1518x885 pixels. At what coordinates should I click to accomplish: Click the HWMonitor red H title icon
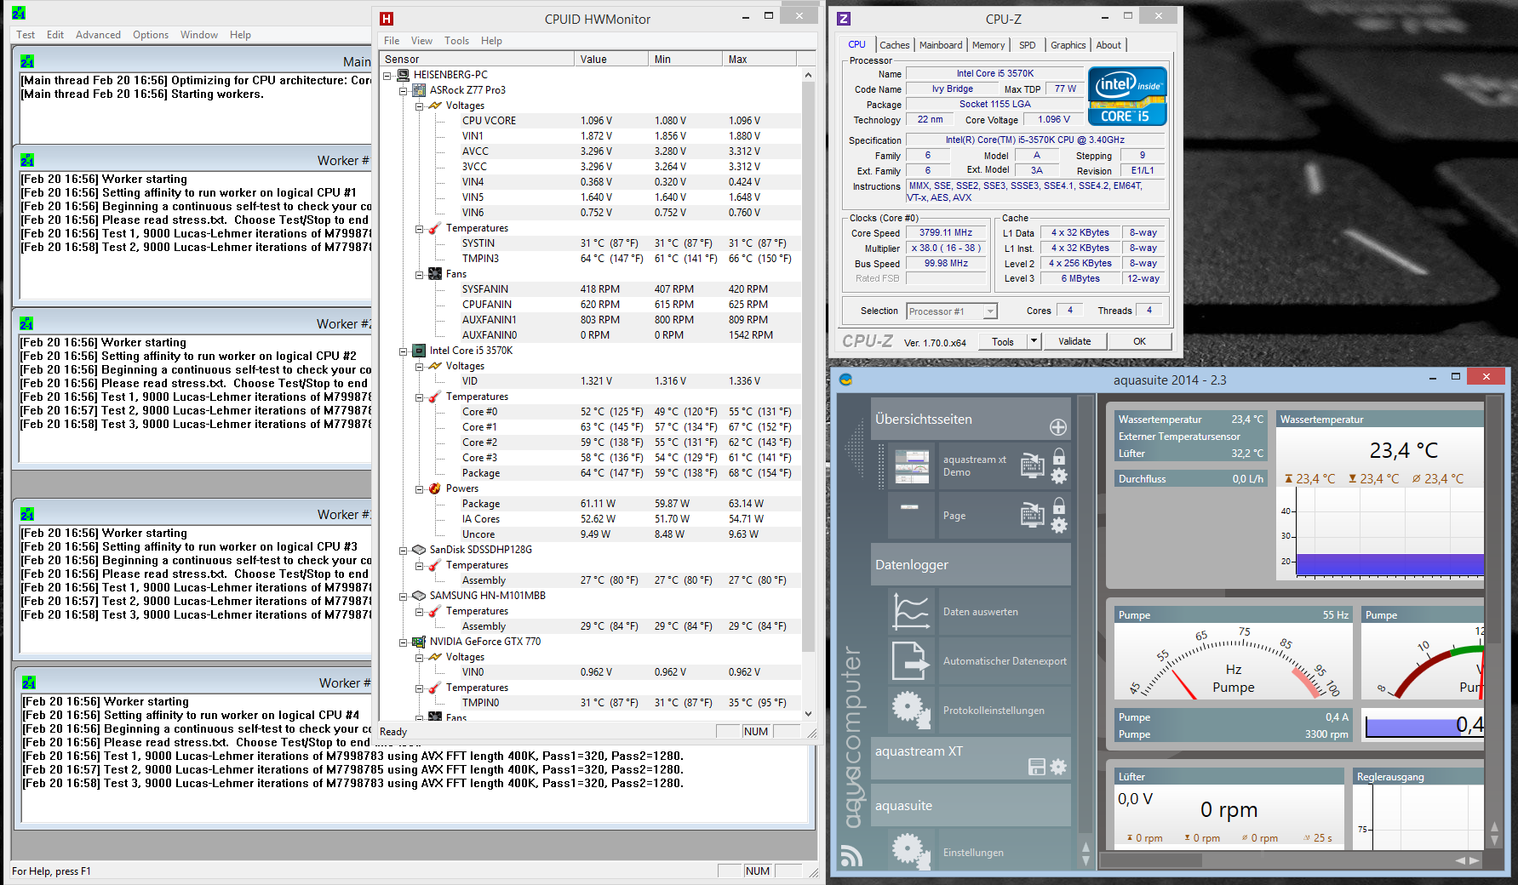(387, 19)
